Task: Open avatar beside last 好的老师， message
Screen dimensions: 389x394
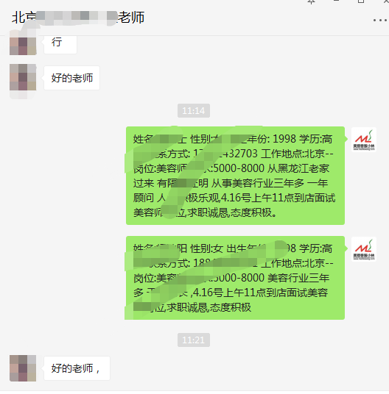Action: (23, 368)
